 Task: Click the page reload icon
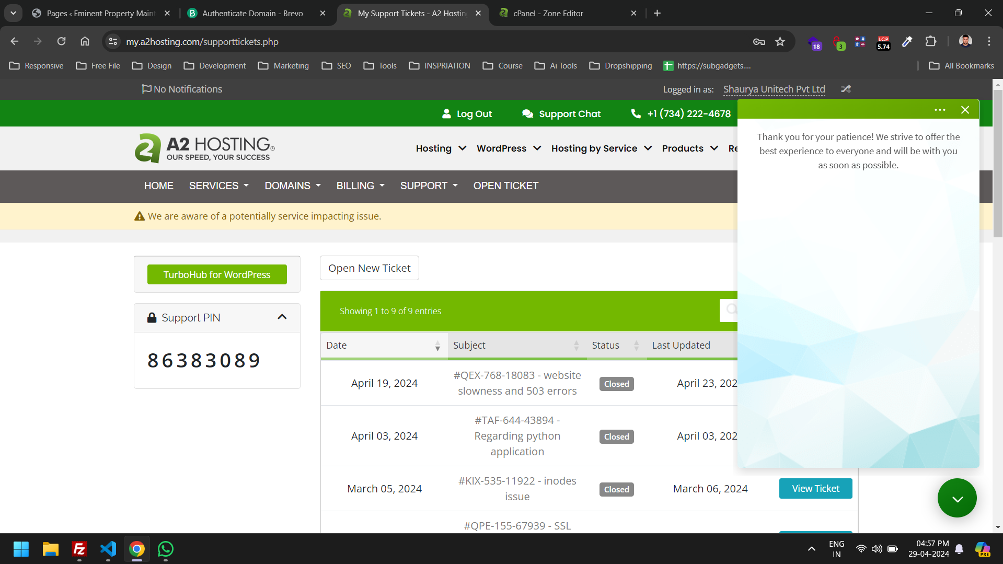tap(61, 42)
